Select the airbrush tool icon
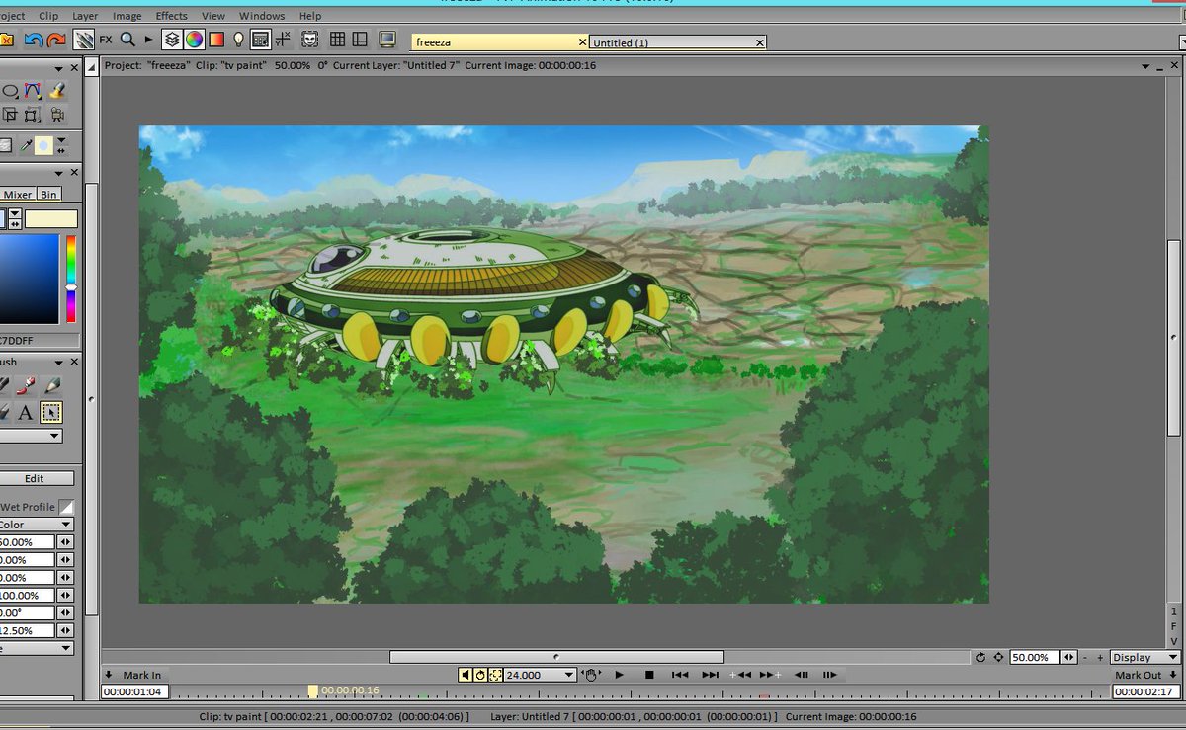 pyautogui.click(x=26, y=386)
